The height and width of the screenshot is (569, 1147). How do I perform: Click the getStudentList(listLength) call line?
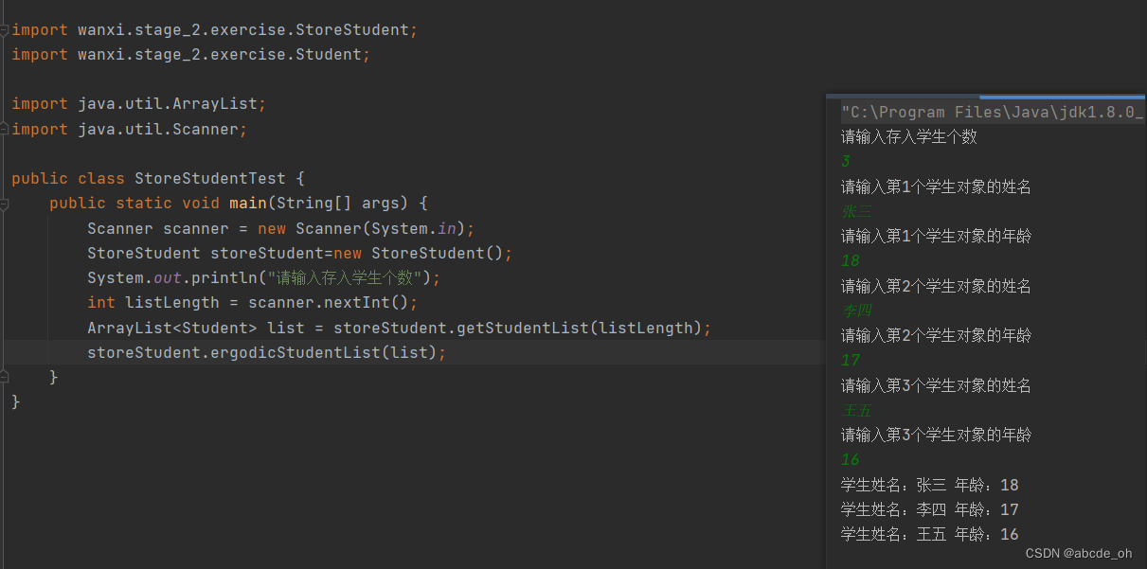[399, 328]
